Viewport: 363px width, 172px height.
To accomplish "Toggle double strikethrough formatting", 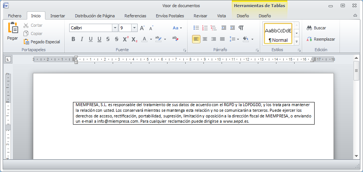I will coord(117,39).
